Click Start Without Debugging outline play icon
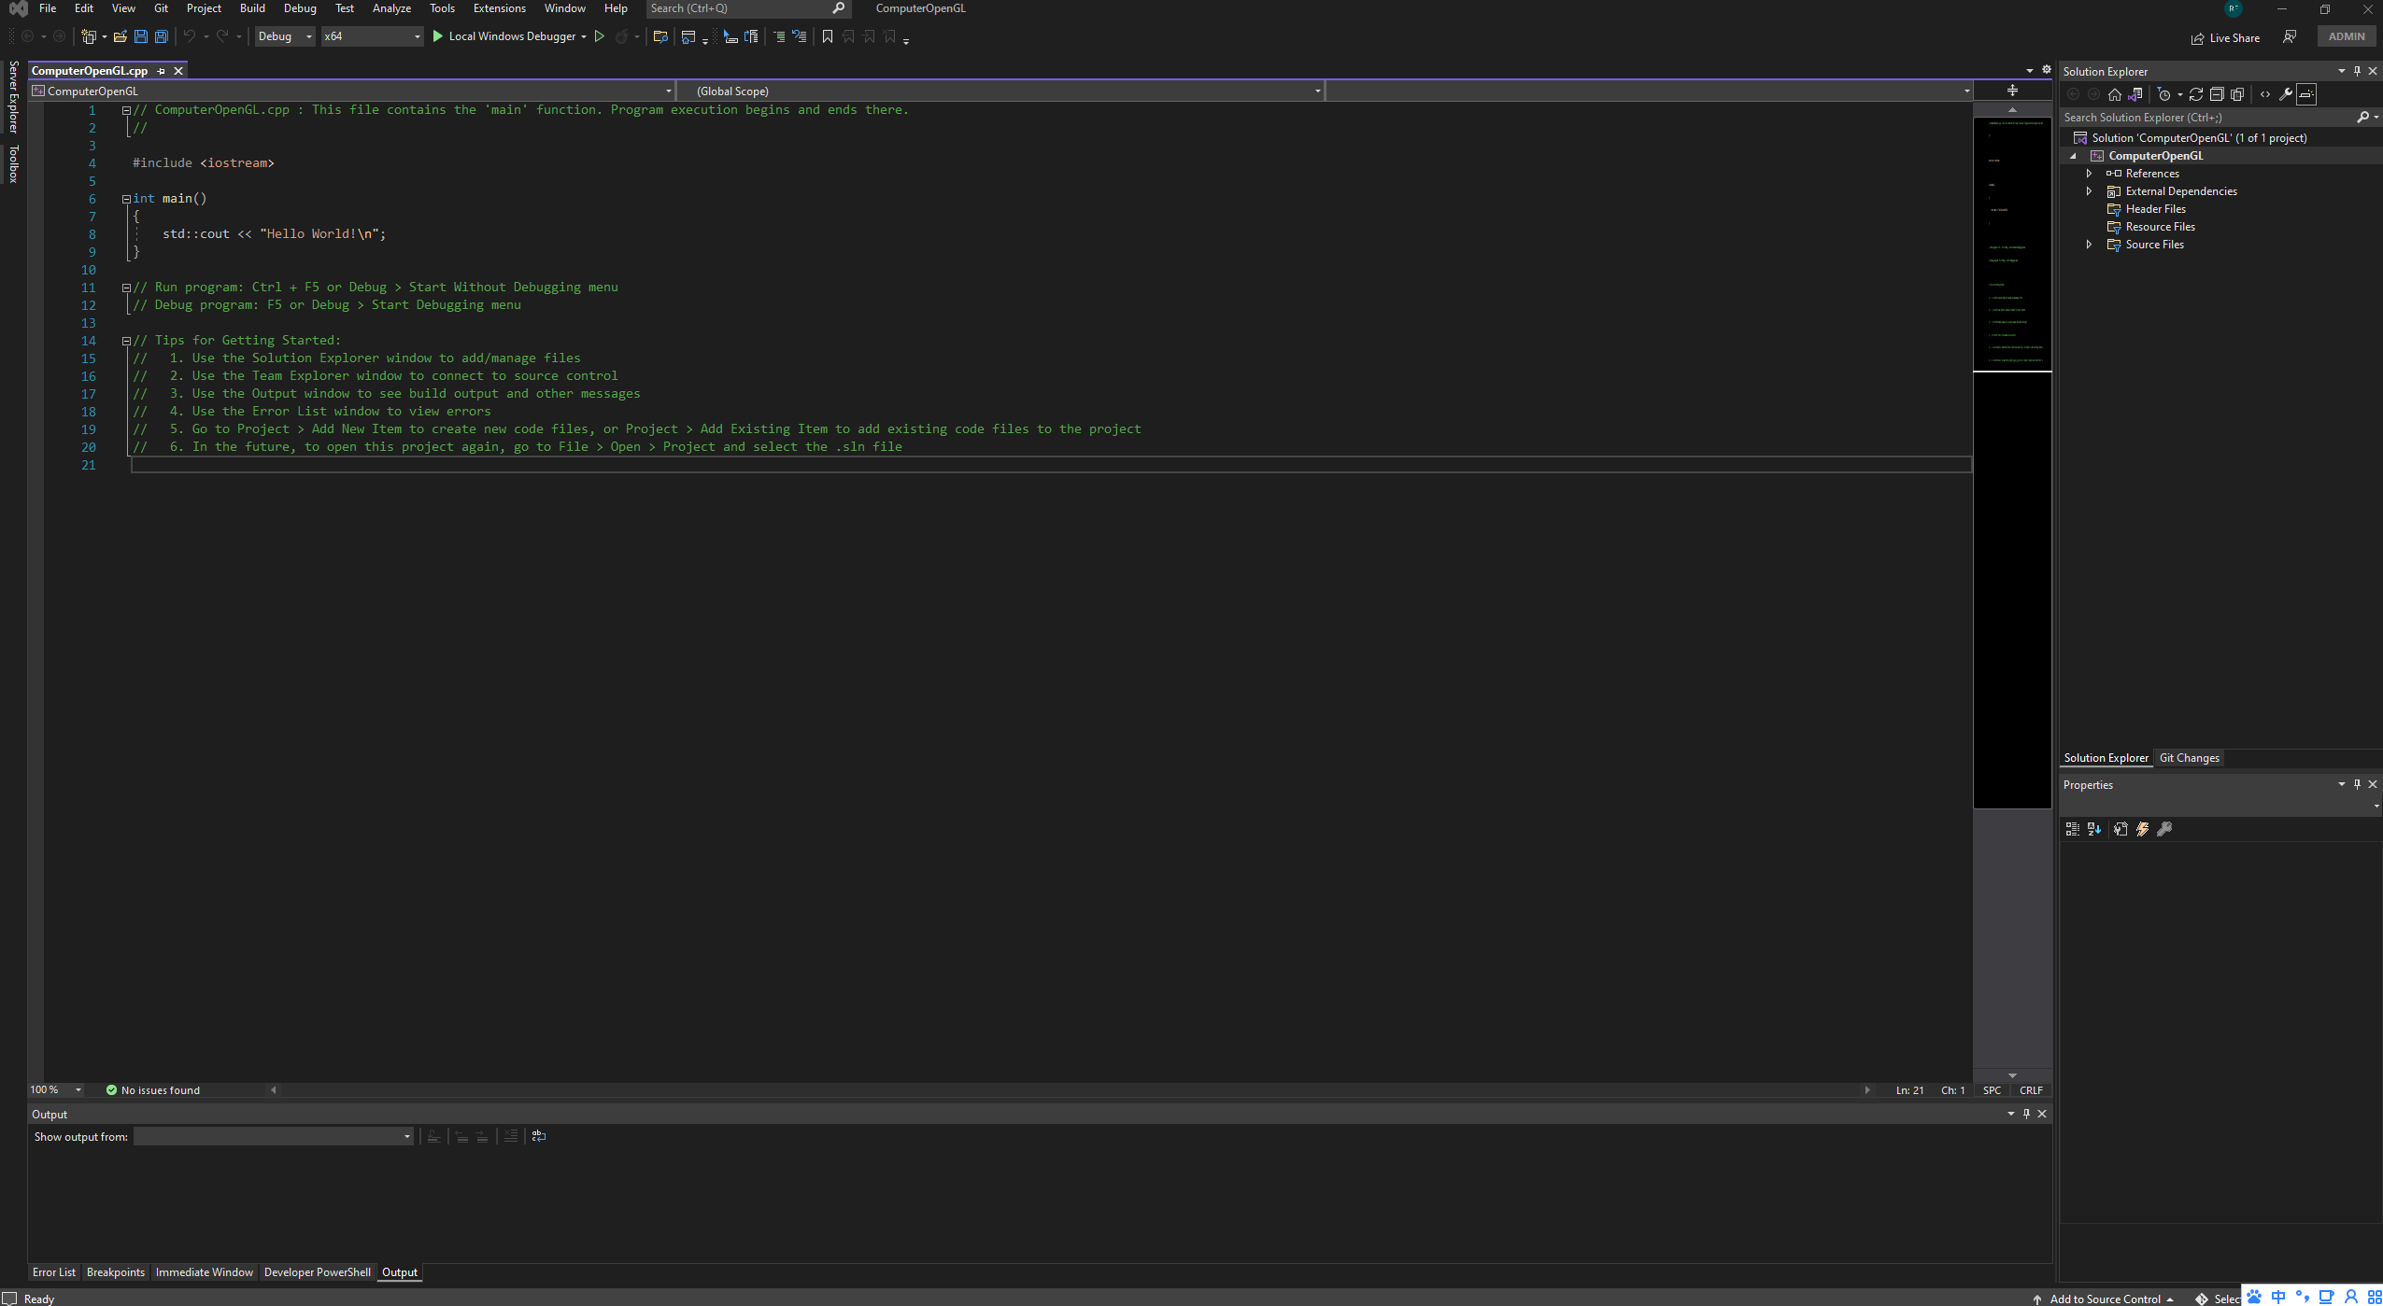The width and height of the screenshot is (2383, 1306). pyautogui.click(x=600, y=36)
